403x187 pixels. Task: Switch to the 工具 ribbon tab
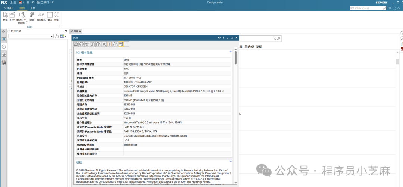tap(32, 8)
